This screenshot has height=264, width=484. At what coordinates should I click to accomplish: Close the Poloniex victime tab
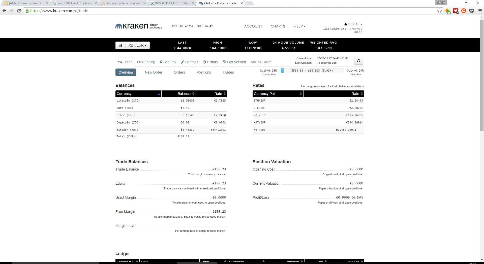click(144, 3)
